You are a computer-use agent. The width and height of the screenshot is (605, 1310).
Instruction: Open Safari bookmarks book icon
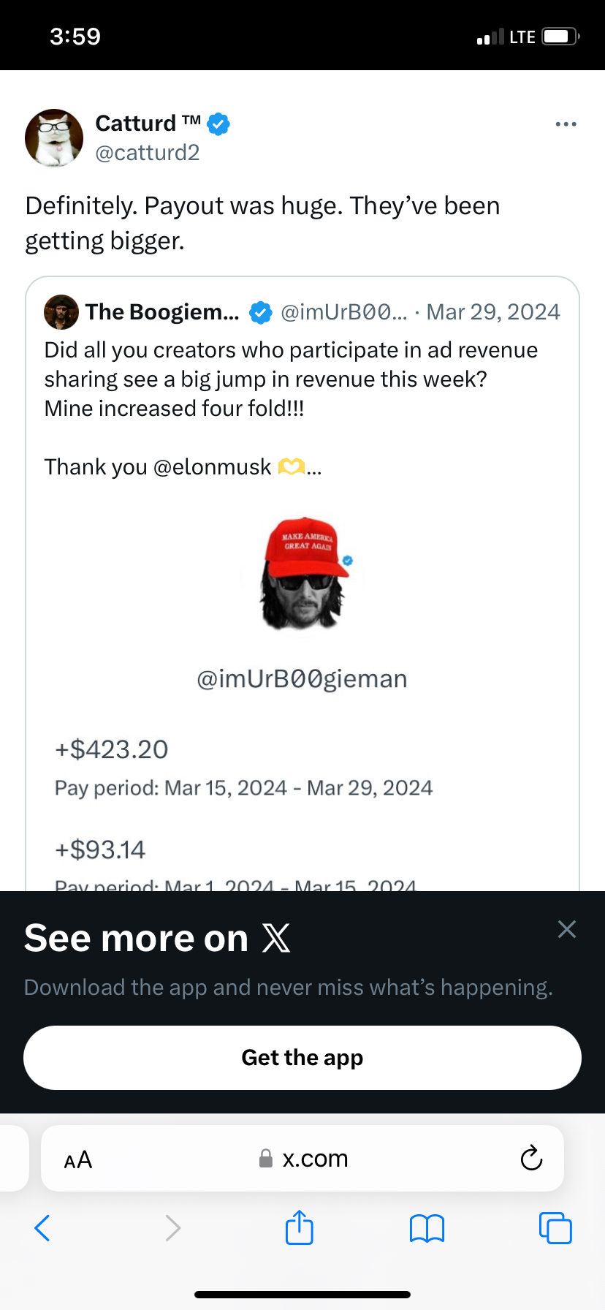point(427,1228)
